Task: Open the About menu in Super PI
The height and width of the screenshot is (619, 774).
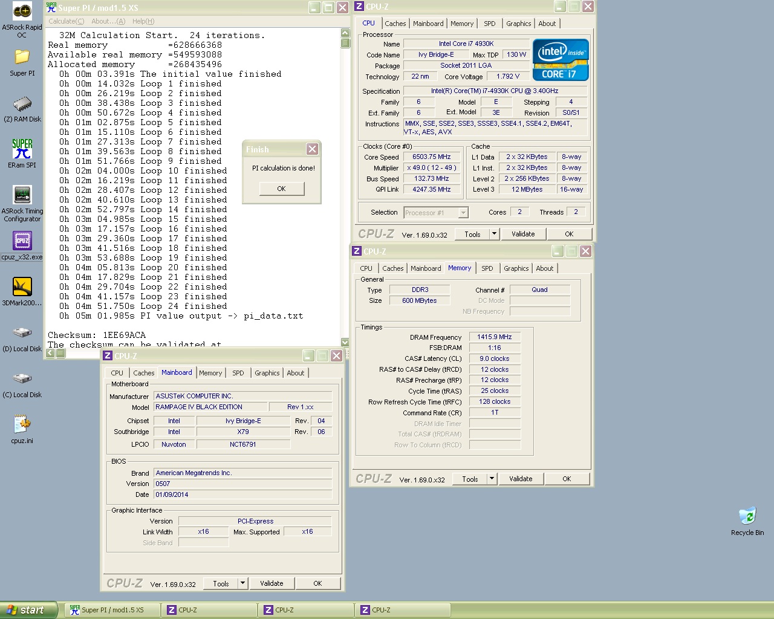Action: tap(108, 21)
